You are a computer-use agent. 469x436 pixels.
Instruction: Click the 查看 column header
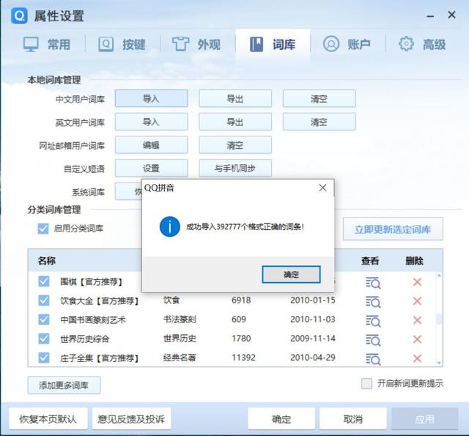(x=370, y=261)
